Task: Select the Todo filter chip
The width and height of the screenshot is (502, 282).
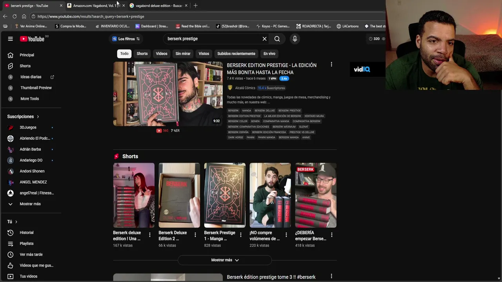Action: click(124, 54)
